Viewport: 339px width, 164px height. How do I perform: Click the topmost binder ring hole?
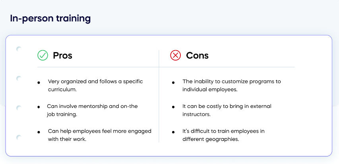pyautogui.click(x=18, y=49)
